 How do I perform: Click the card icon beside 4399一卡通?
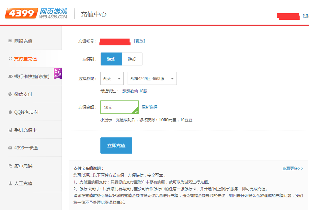[10, 148]
